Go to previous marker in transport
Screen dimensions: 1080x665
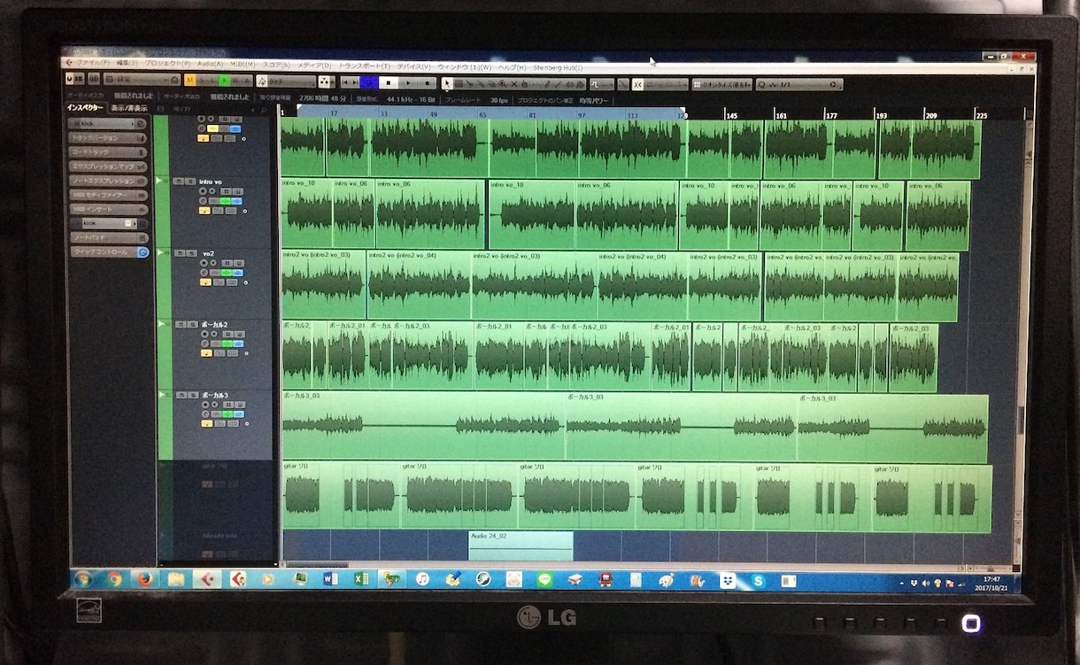346,83
